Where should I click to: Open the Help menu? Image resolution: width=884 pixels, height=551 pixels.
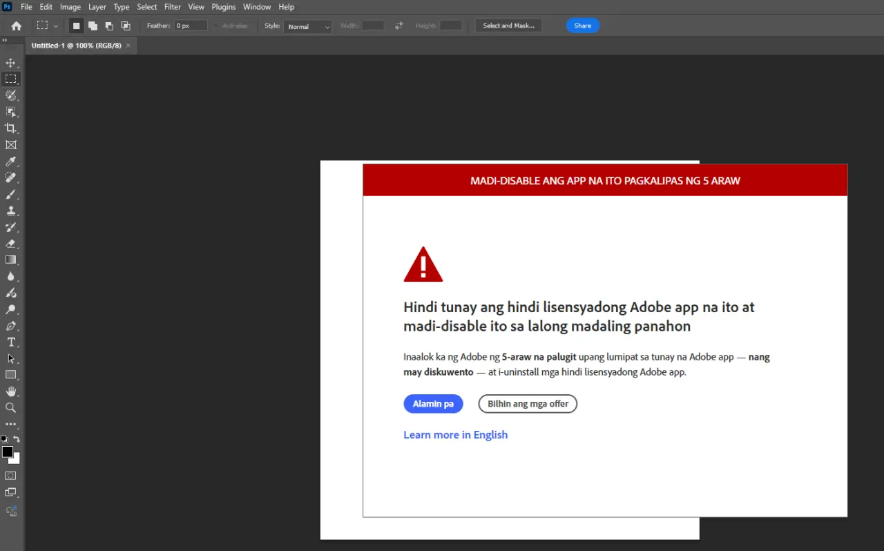coord(286,7)
